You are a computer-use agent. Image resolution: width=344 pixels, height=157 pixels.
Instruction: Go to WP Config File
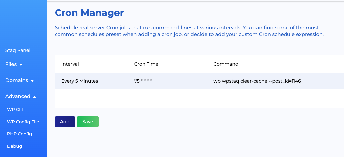23,122
